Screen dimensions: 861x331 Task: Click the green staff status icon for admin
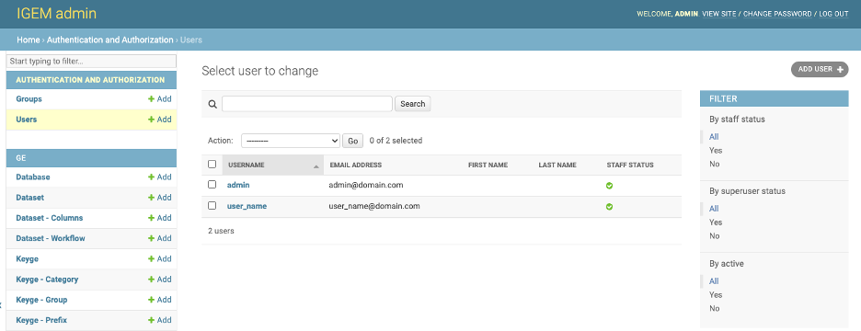[x=610, y=186]
